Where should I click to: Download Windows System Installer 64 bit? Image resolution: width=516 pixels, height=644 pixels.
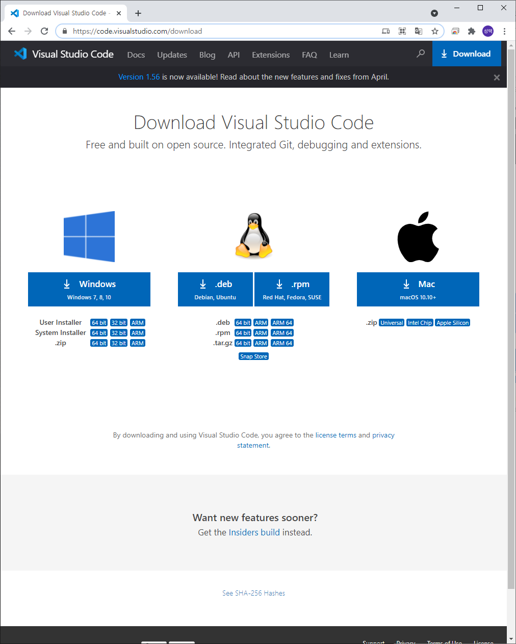(x=99, y=333)
